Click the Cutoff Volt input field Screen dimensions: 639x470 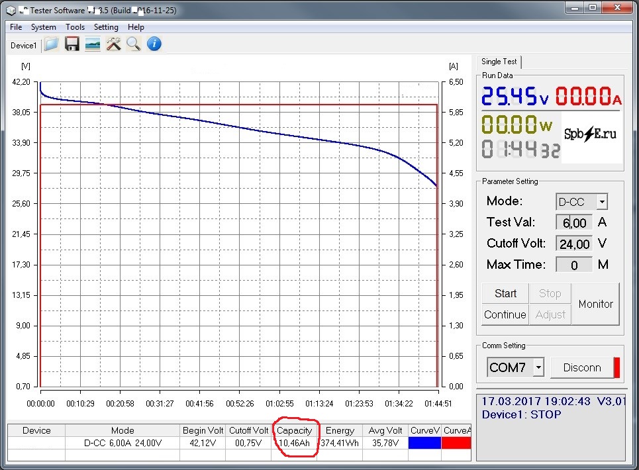573,244
